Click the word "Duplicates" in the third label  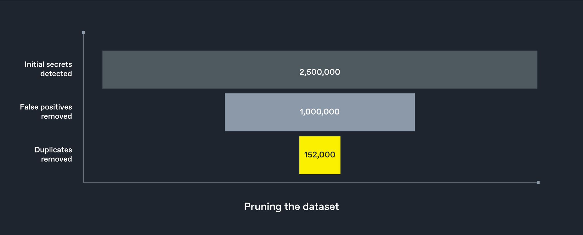(x=53, y=150)
